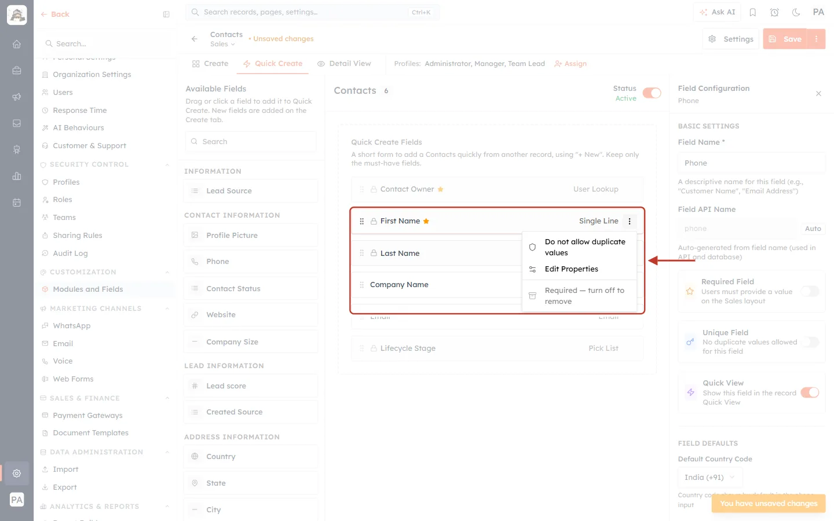Open Settings button next to Save
The width and height of the screenshot is (834, 521).
(x=731, y=39)
